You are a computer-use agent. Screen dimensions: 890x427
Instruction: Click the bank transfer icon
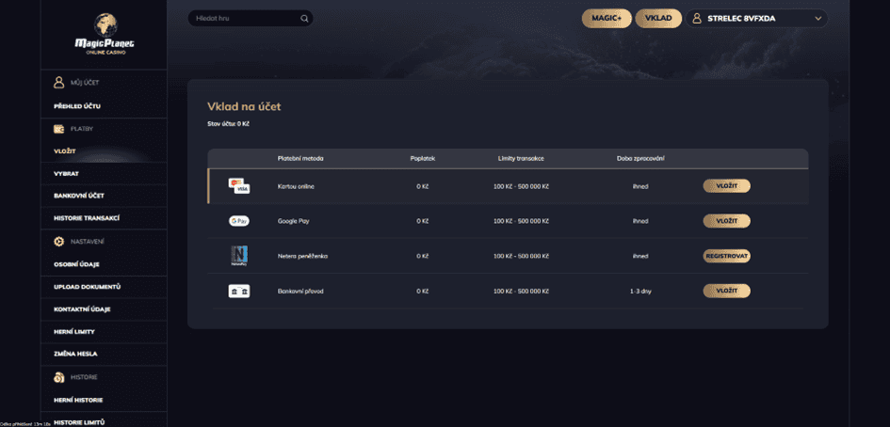239,291
